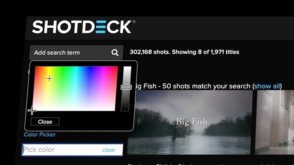The width and height of the screenshot is (294, 165).
Task: Open the Color Picker link
Action: (x=40, y=134)
